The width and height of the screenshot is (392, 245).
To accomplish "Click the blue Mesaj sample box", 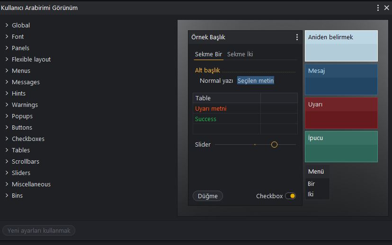I will [x=341, y=79].
